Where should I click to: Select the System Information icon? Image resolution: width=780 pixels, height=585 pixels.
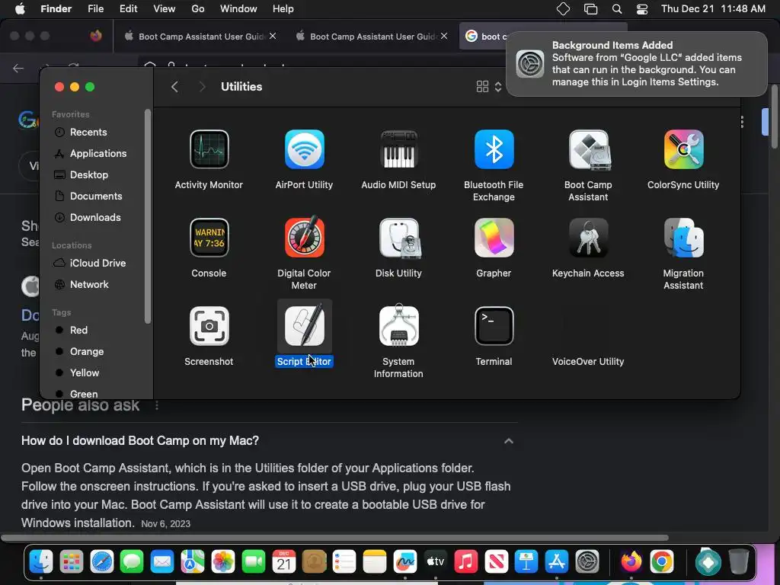tap(398, 324)
